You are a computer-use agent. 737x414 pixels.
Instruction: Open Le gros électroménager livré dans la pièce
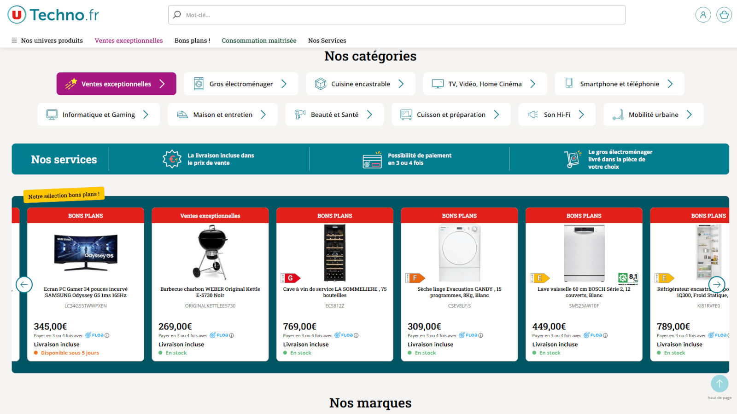point(620,159)
